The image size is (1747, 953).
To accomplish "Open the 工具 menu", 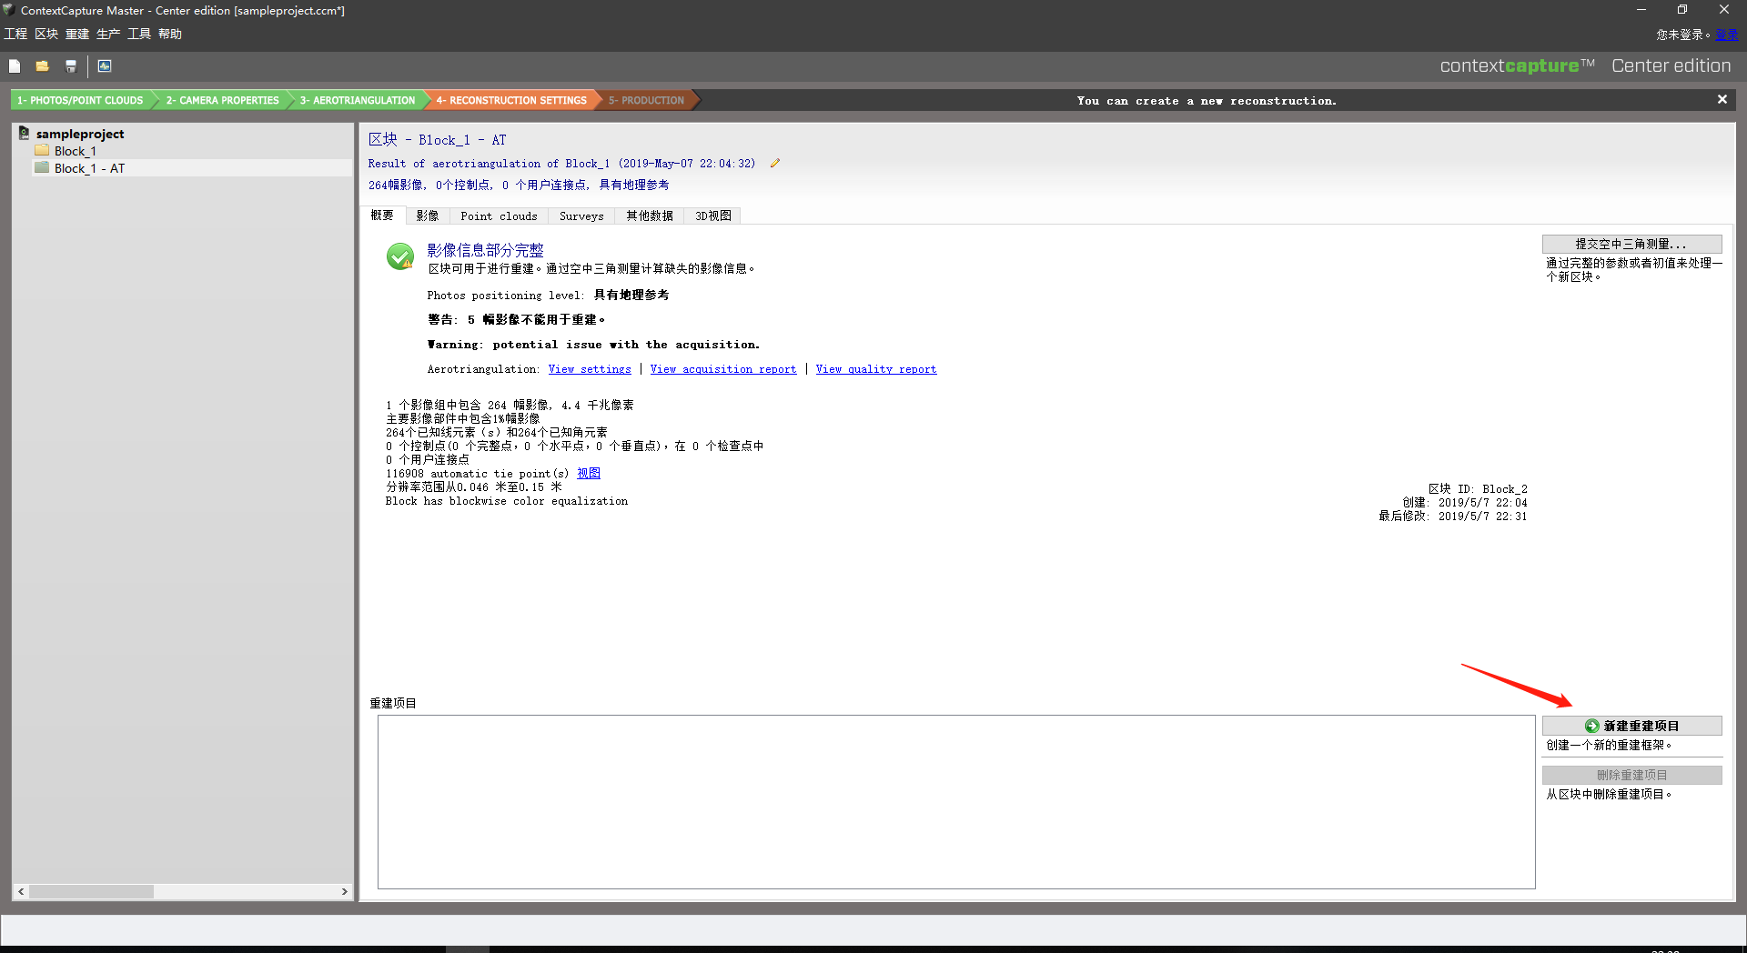I will (139, 34).
